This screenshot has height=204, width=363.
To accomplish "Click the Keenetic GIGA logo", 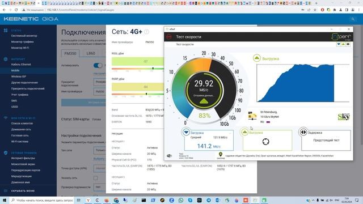I will [31, 19].
